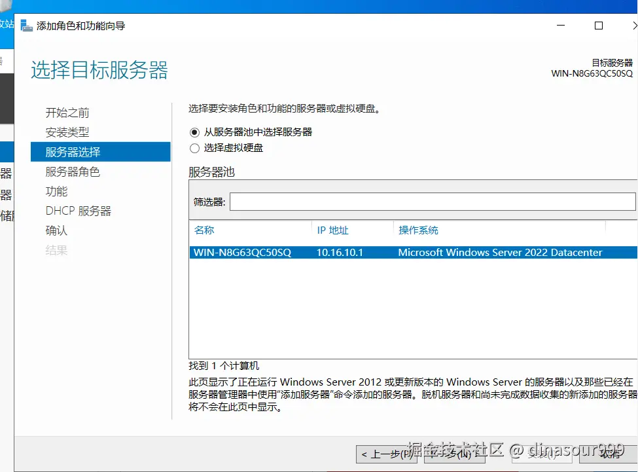Minimize the Add Roles and Features wizard
638x472 pixels.
click(x=561, y=26)
